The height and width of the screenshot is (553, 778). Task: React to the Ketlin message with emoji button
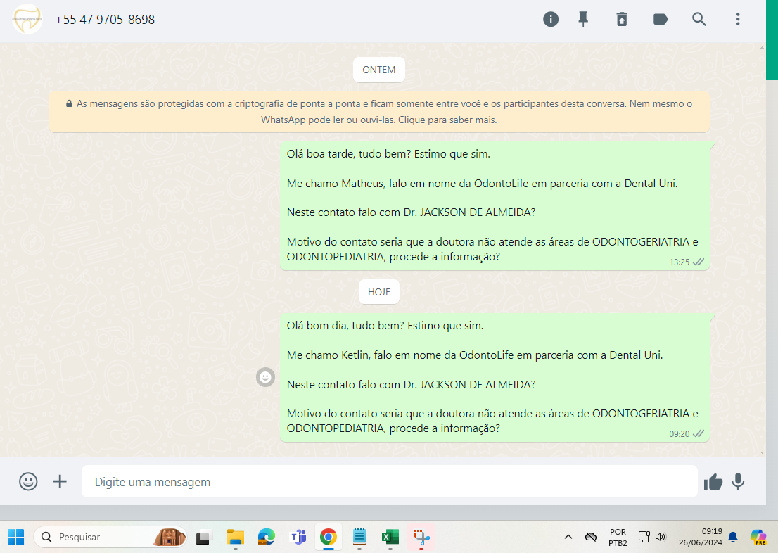265,377
